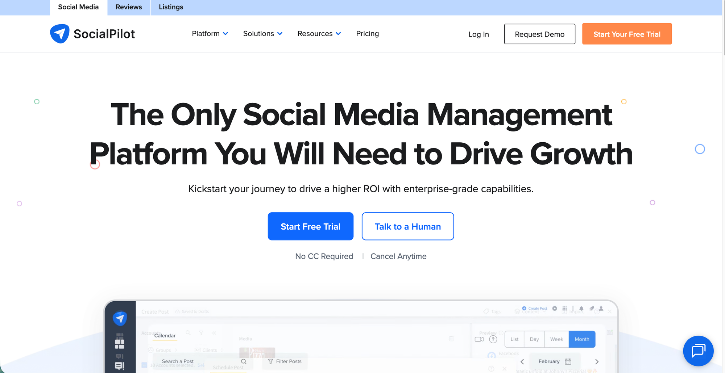The width and height of the screenshot is (725, 373).
Task: Open the live chat bubble widget
Action: pos(698,351)
